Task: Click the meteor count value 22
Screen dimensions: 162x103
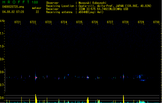Action: pos(37,12)
